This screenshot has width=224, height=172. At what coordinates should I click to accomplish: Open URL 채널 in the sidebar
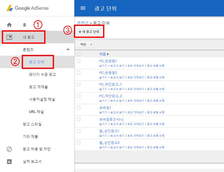click(x=36, y=112)
